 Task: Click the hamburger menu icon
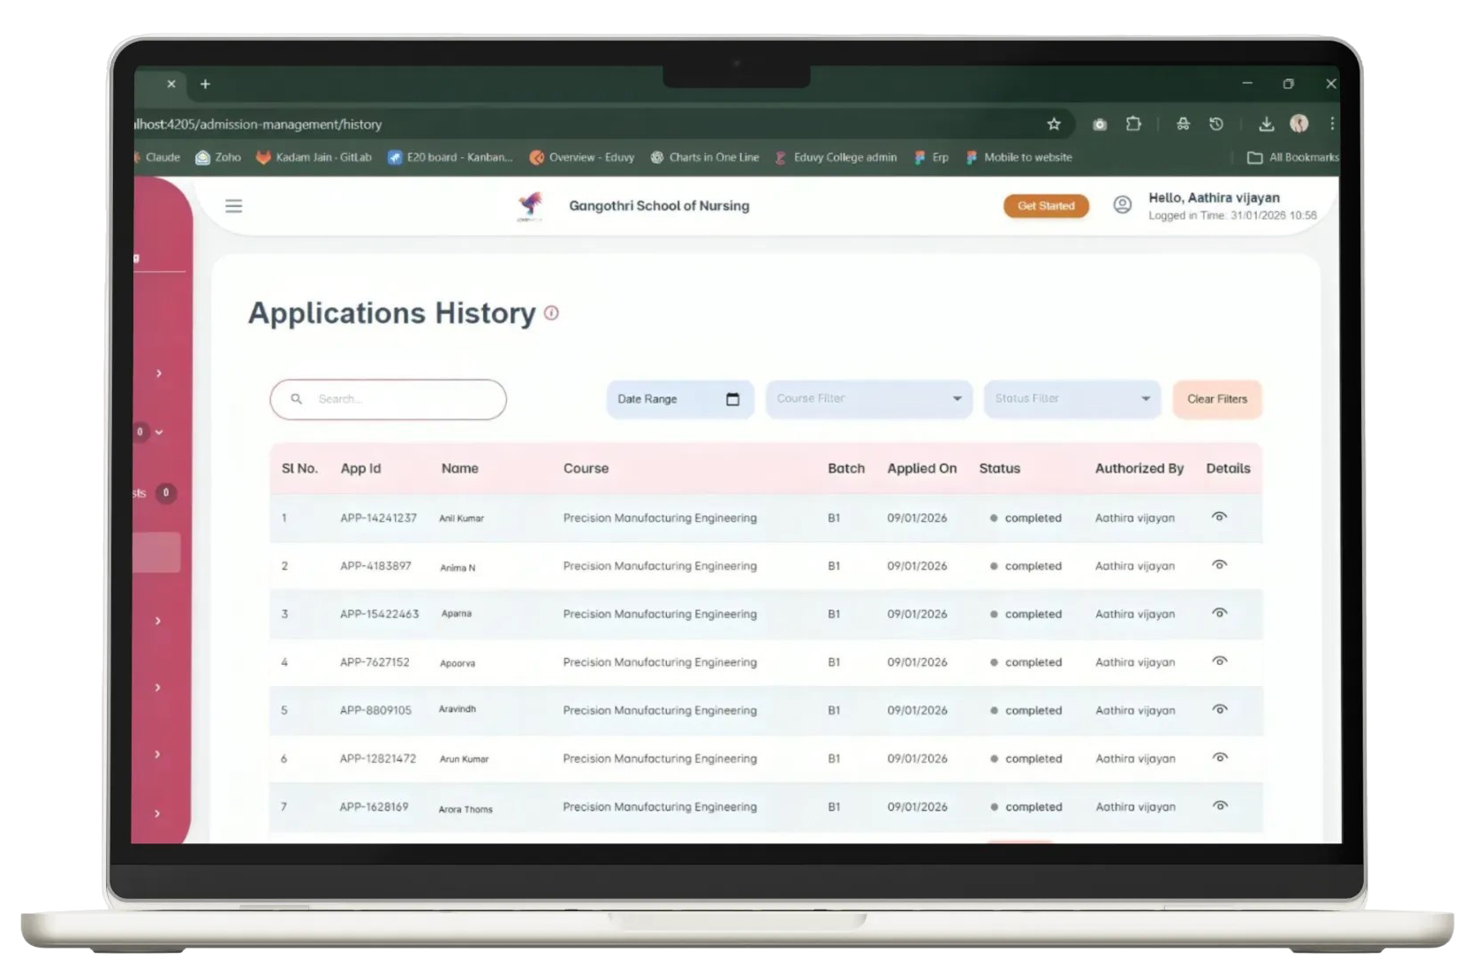(233, 206)
